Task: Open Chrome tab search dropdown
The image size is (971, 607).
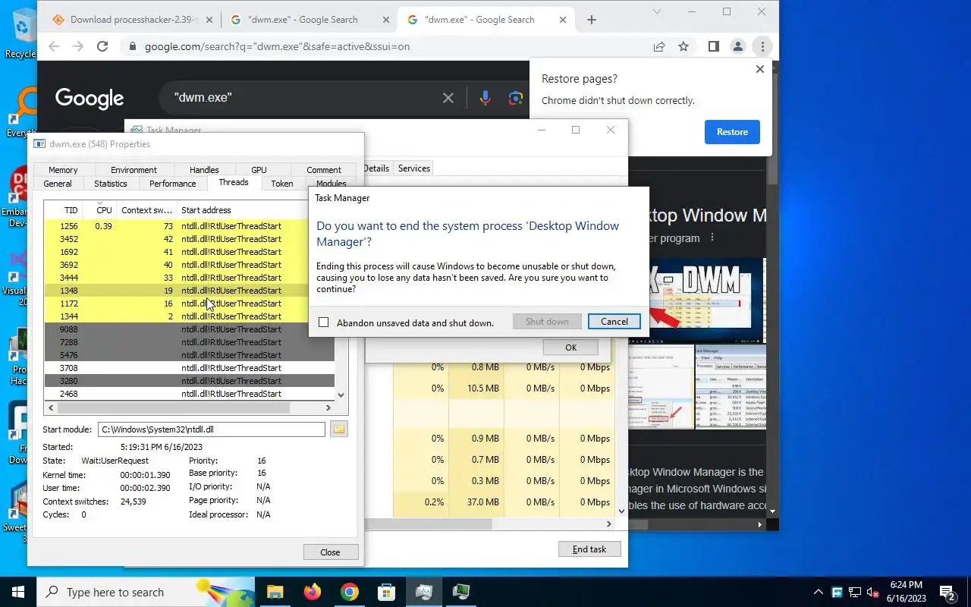Action: coord(657,11)
